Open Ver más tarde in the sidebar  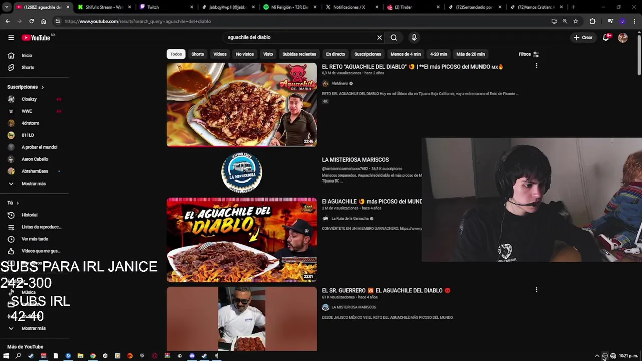[34, 239]
